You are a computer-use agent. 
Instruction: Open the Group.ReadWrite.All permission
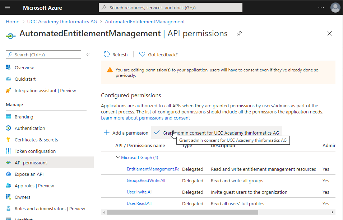pos(146,181)
